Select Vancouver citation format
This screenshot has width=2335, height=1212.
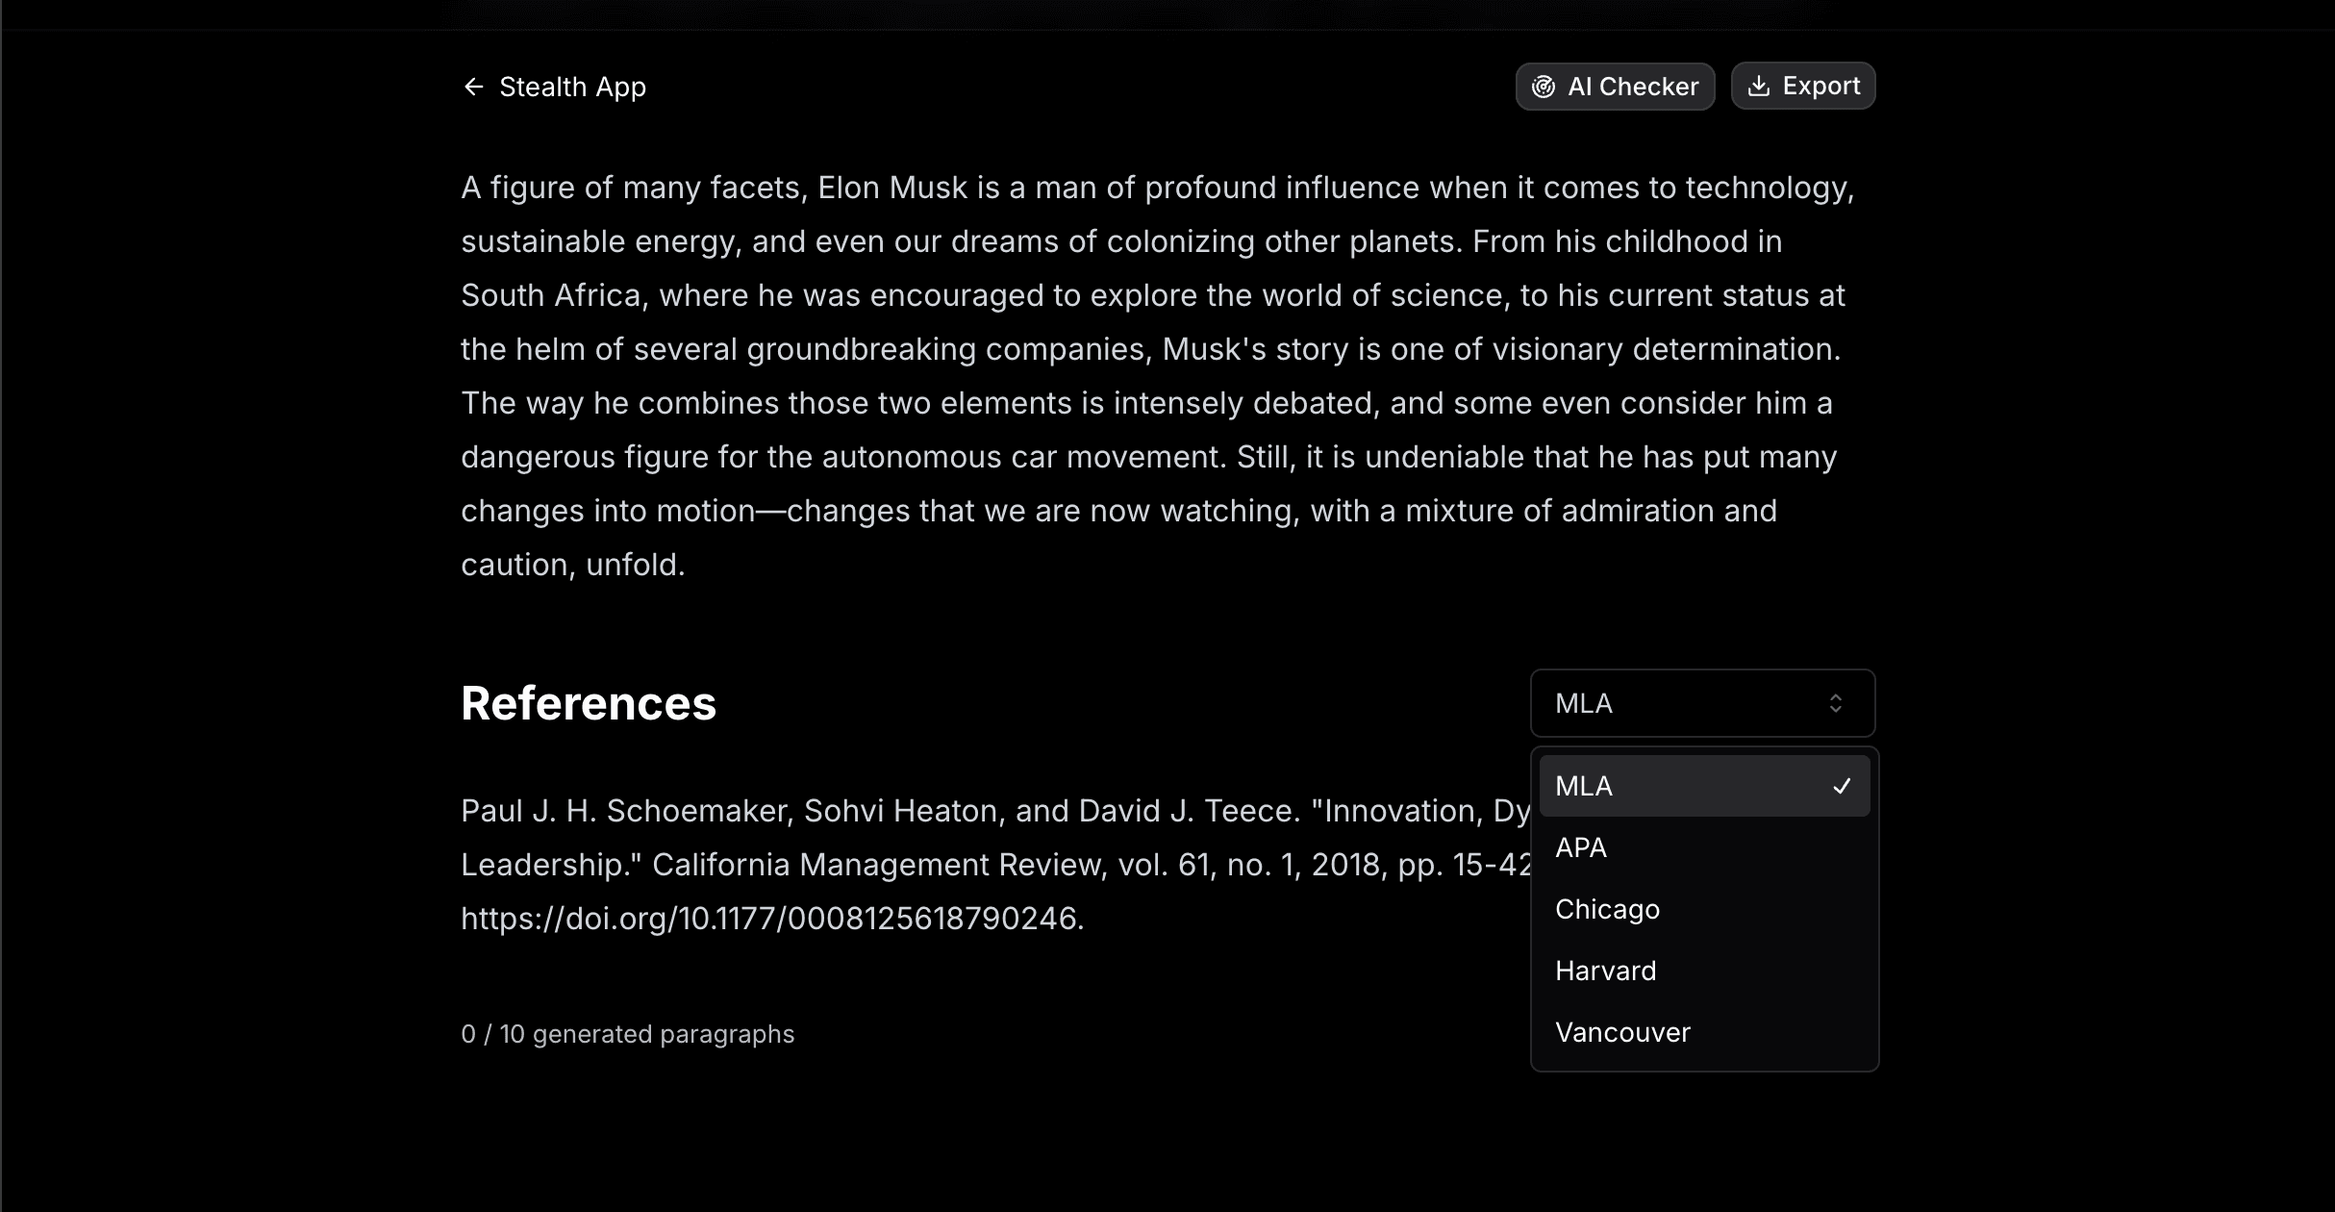click(x=1623, y=1033)
